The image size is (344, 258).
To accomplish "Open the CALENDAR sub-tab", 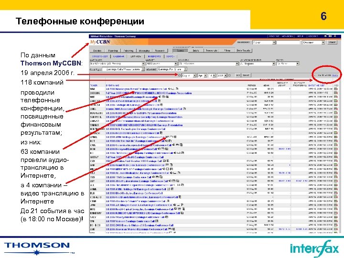I will (118, 56).
